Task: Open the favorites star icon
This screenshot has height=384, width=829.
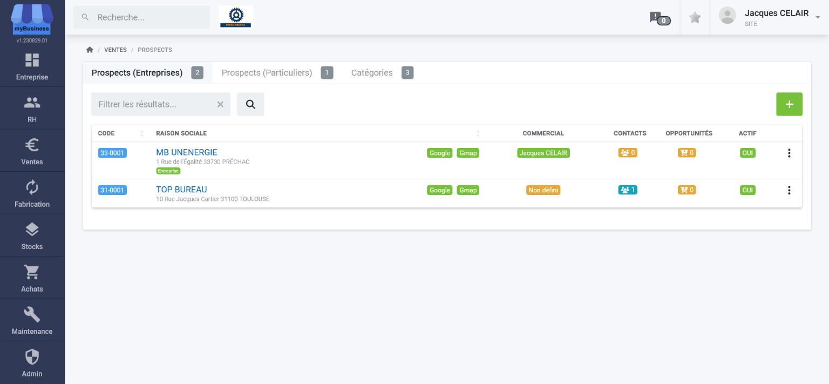Action: click(x=695, y=18)
